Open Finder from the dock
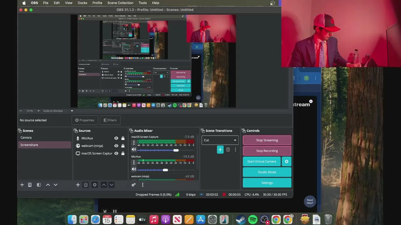Viewport: 401px width, 225px height. [x=72, y=219]
